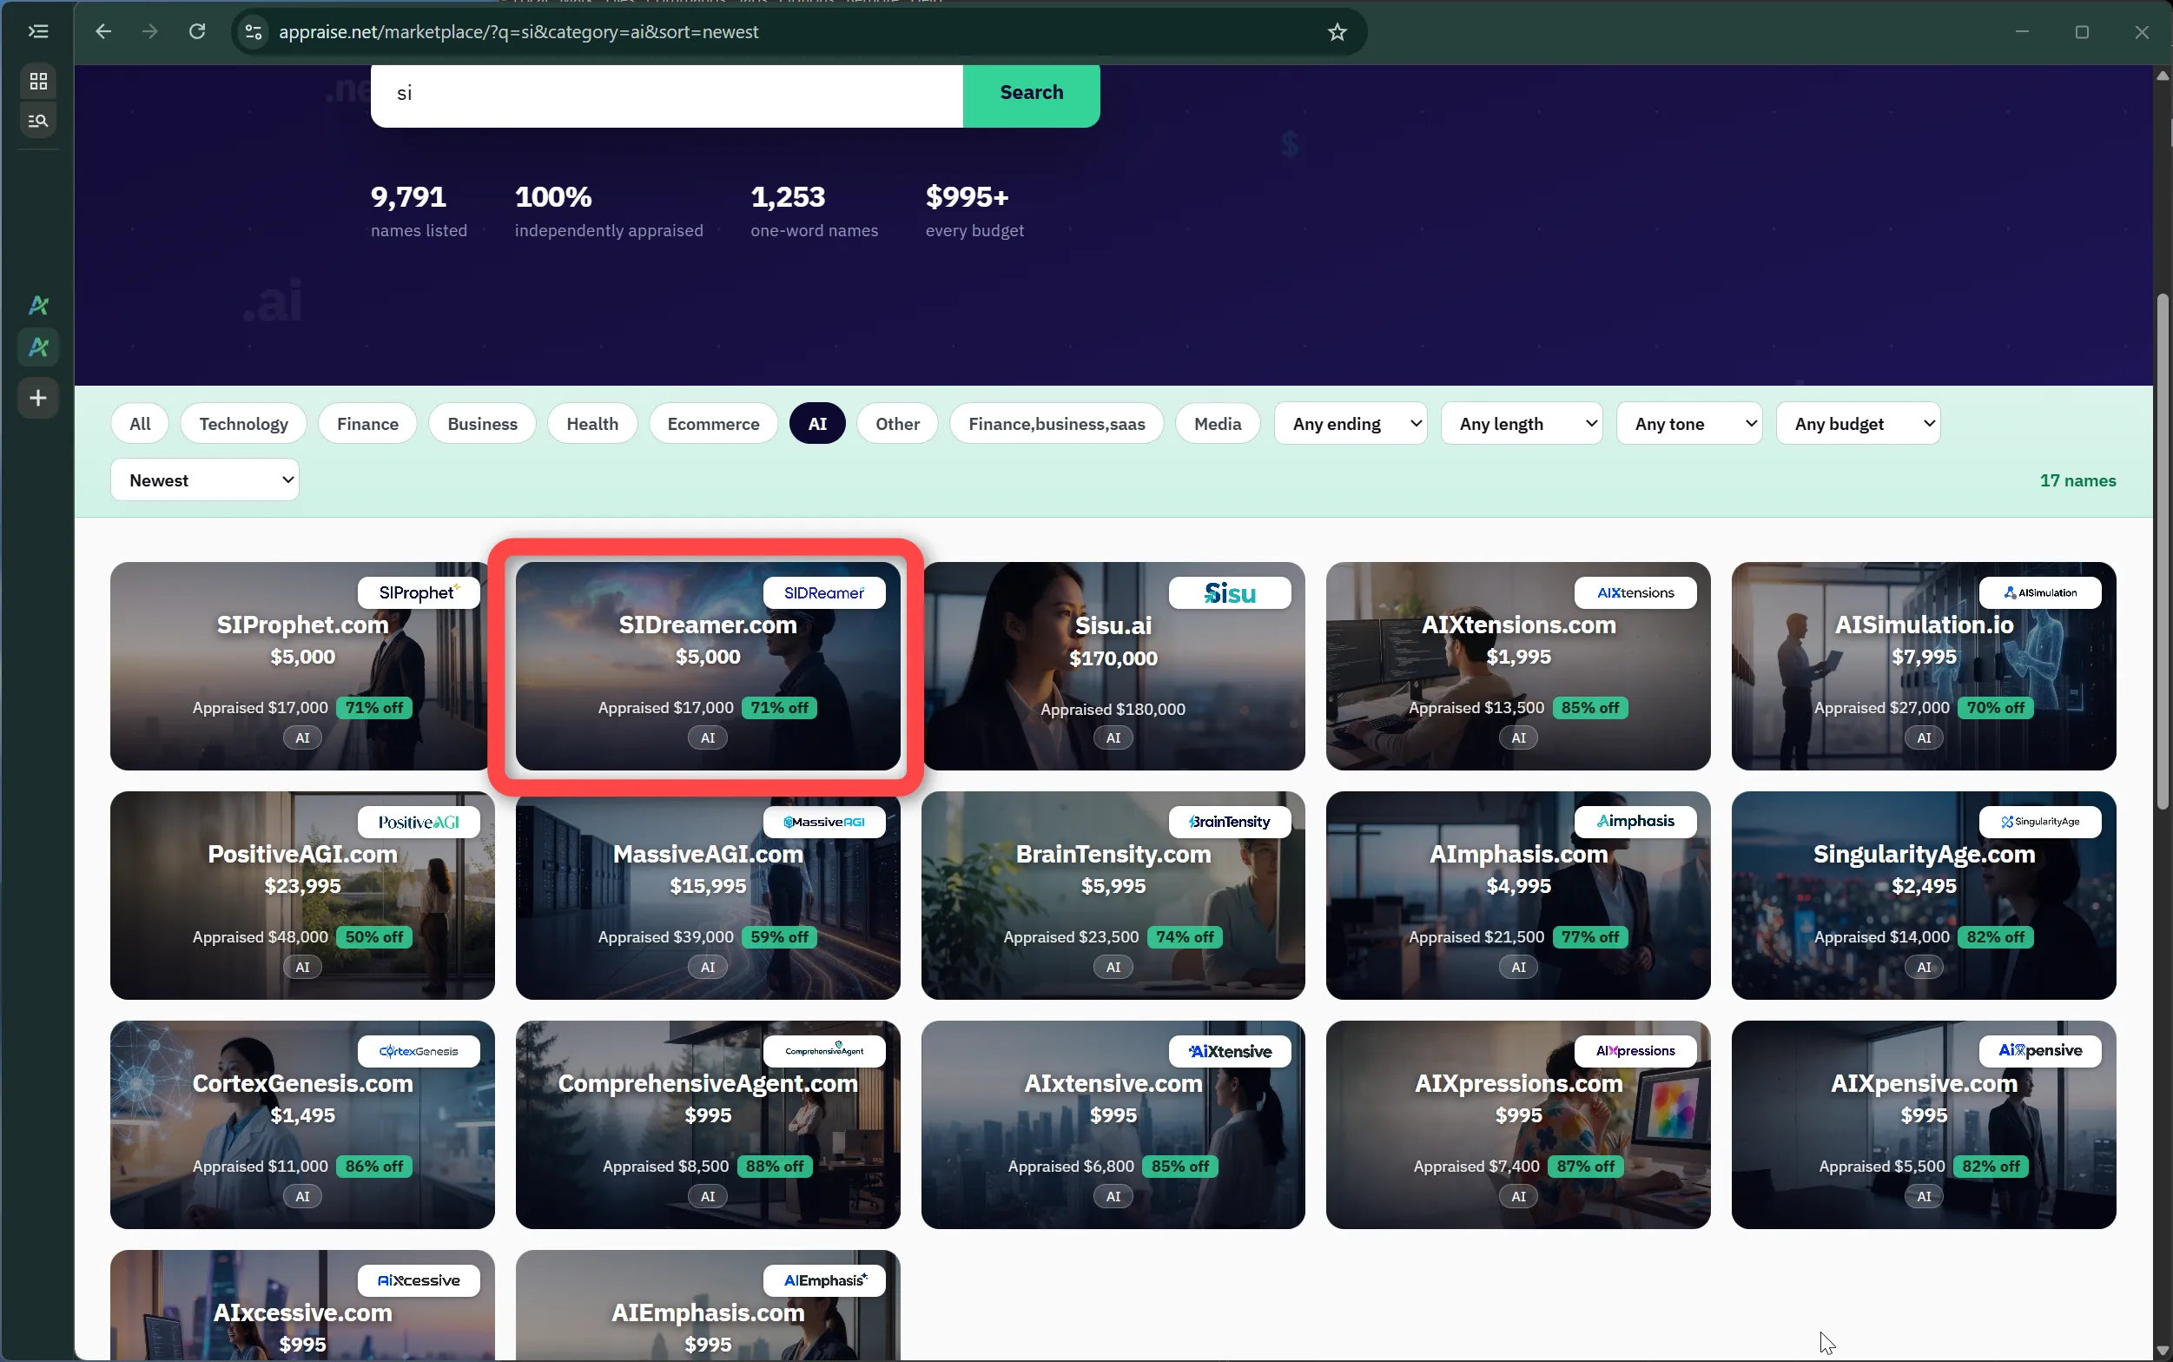Viewport: 2173px width, 1362px height.
Task: Select the lower active site icon in sidebar
Action: tap(38, 347)
